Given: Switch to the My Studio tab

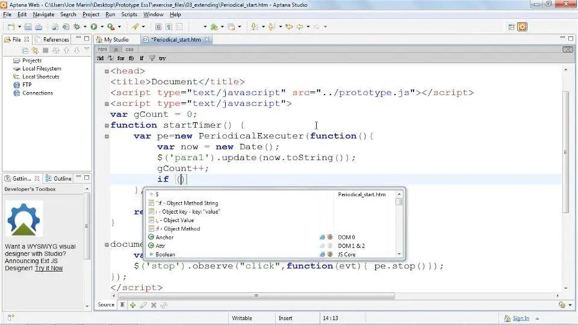Looking at the screenshot, I should pos(116,40).
